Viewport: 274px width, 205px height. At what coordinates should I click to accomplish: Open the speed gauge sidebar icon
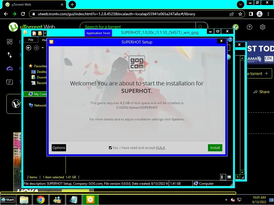10,69
